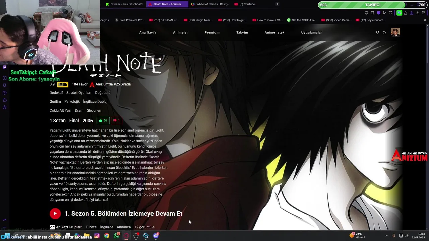
Task: Open the '(42) Söyle Sunam...' bookmark
Action: [x=371, y=20]
